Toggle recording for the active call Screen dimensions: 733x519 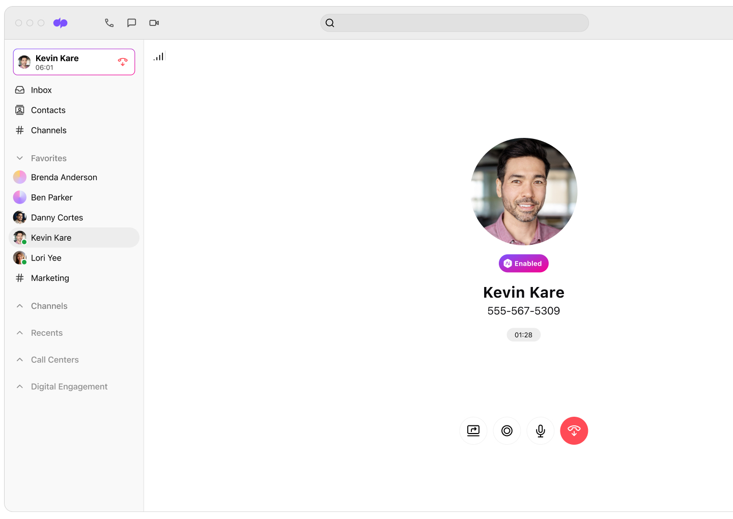click(507, 430)
